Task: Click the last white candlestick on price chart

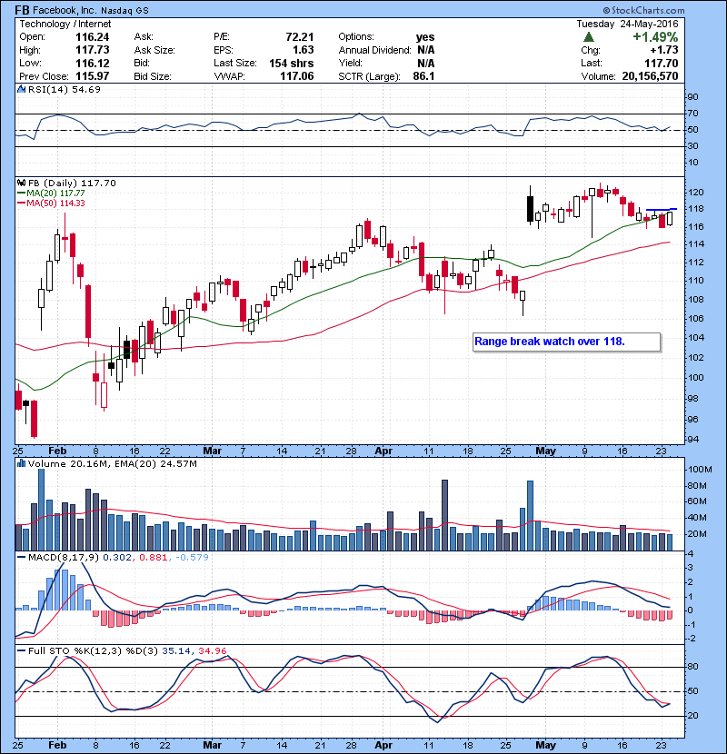Action: pos(670,218)
